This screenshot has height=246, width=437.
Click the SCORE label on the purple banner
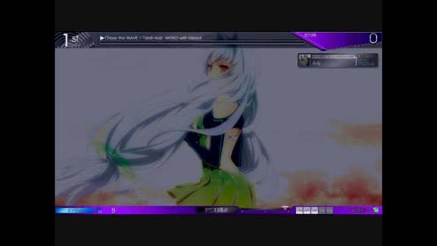point(310,35)
